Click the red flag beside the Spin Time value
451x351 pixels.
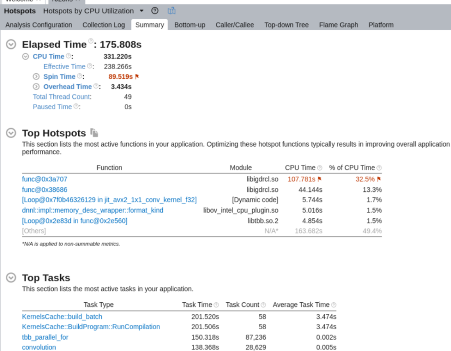coord(136,76)
